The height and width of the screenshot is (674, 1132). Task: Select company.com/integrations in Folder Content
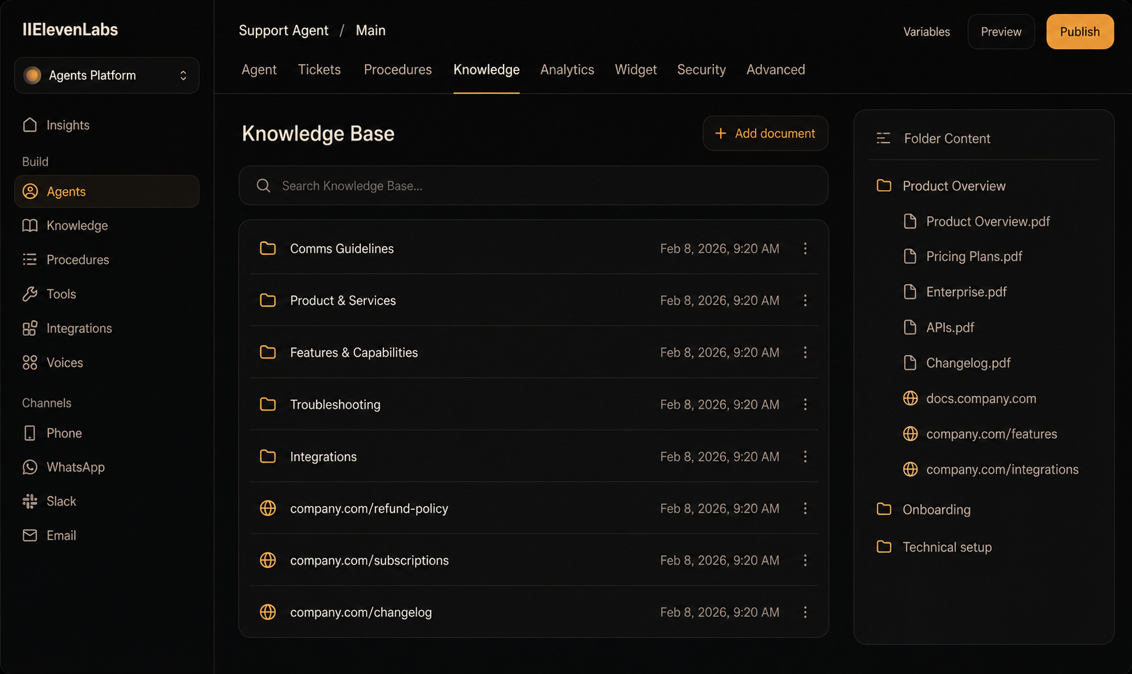991,469
